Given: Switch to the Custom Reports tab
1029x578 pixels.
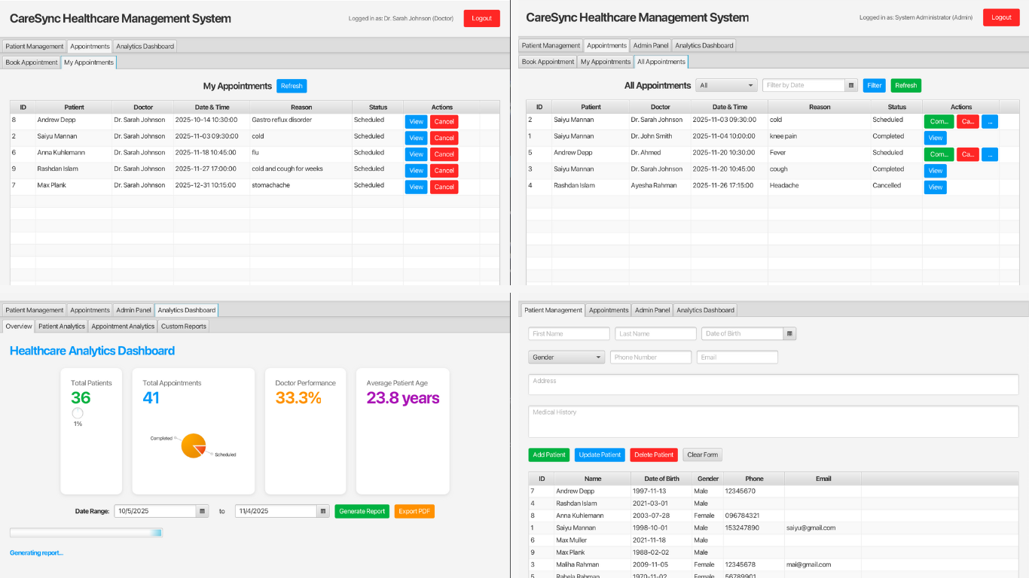Looking at the screenshot, I should [184, 326].
